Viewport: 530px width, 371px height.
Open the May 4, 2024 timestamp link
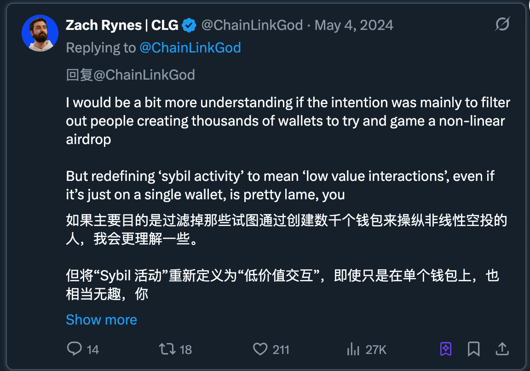[x=354, y=25]
